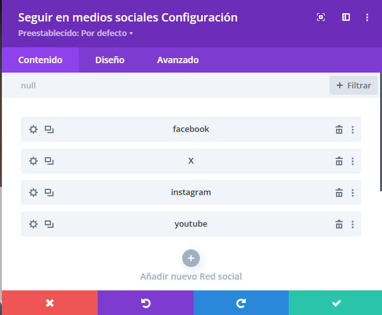Delete the facebook social network item
The image size is (382, 315).
pyautogui.click(x=339, y=129)
